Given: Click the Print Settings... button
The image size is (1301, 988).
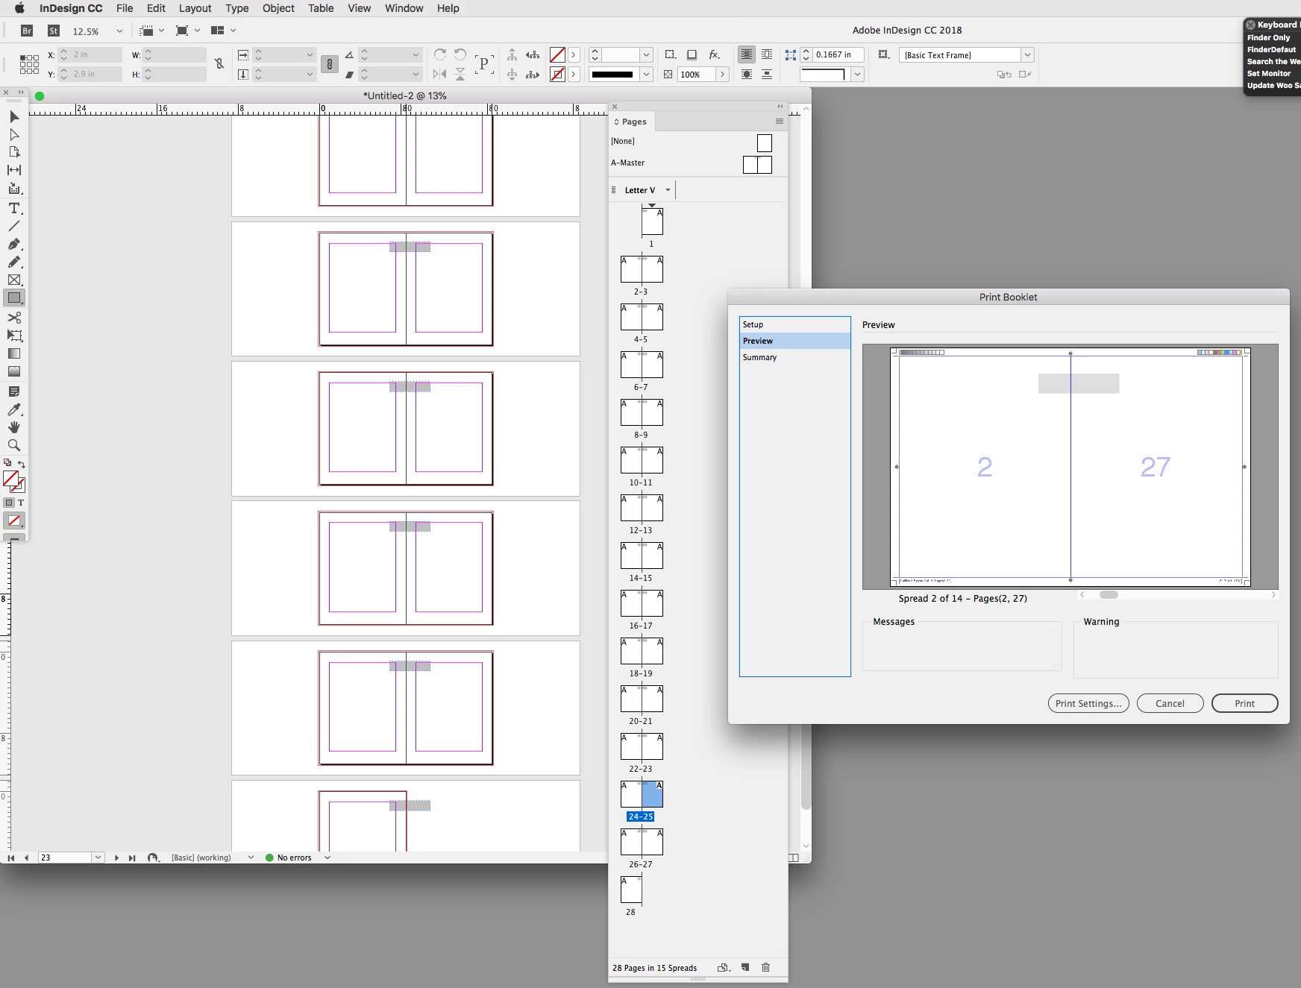Looking at the screenshot, I should click(x=1088, y=703).
